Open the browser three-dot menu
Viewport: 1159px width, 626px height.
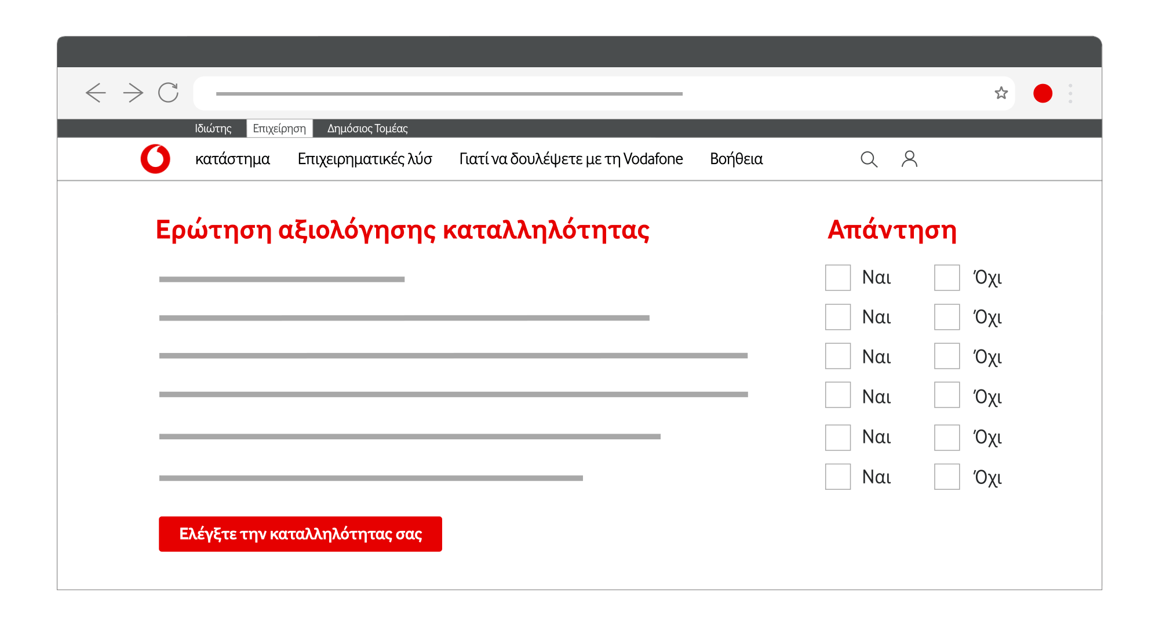pos(1070,93)
